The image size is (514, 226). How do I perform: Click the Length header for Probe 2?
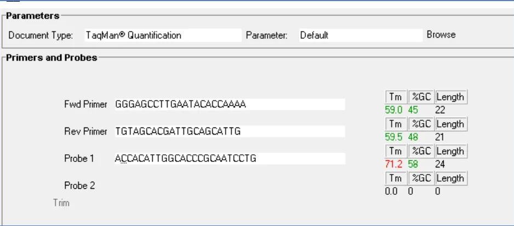(x=451, y=178)
